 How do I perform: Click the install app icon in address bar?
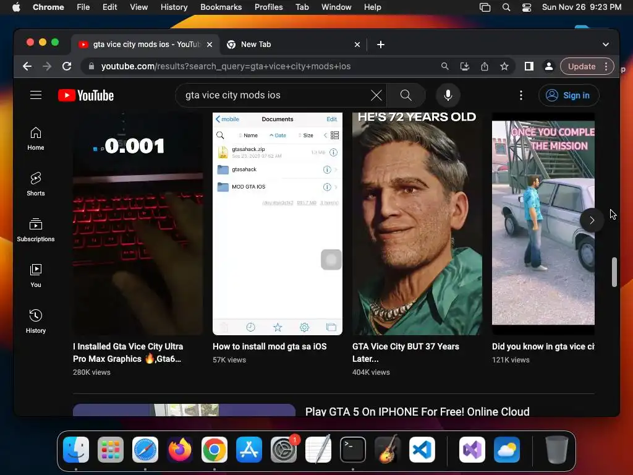click(x=465, y=66)
